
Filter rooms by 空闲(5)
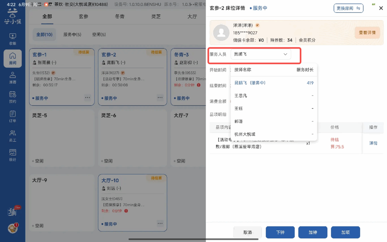pos(99,34)
